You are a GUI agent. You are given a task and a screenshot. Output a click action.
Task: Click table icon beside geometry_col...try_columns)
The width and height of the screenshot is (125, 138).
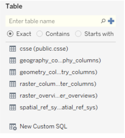click(13, 72)
